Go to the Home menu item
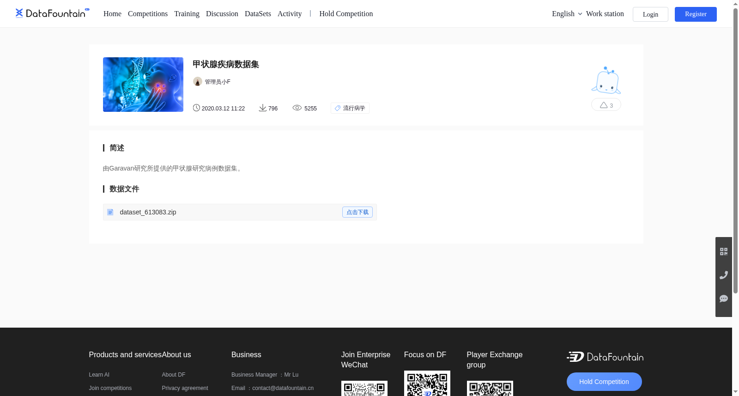 click(112, 14)
